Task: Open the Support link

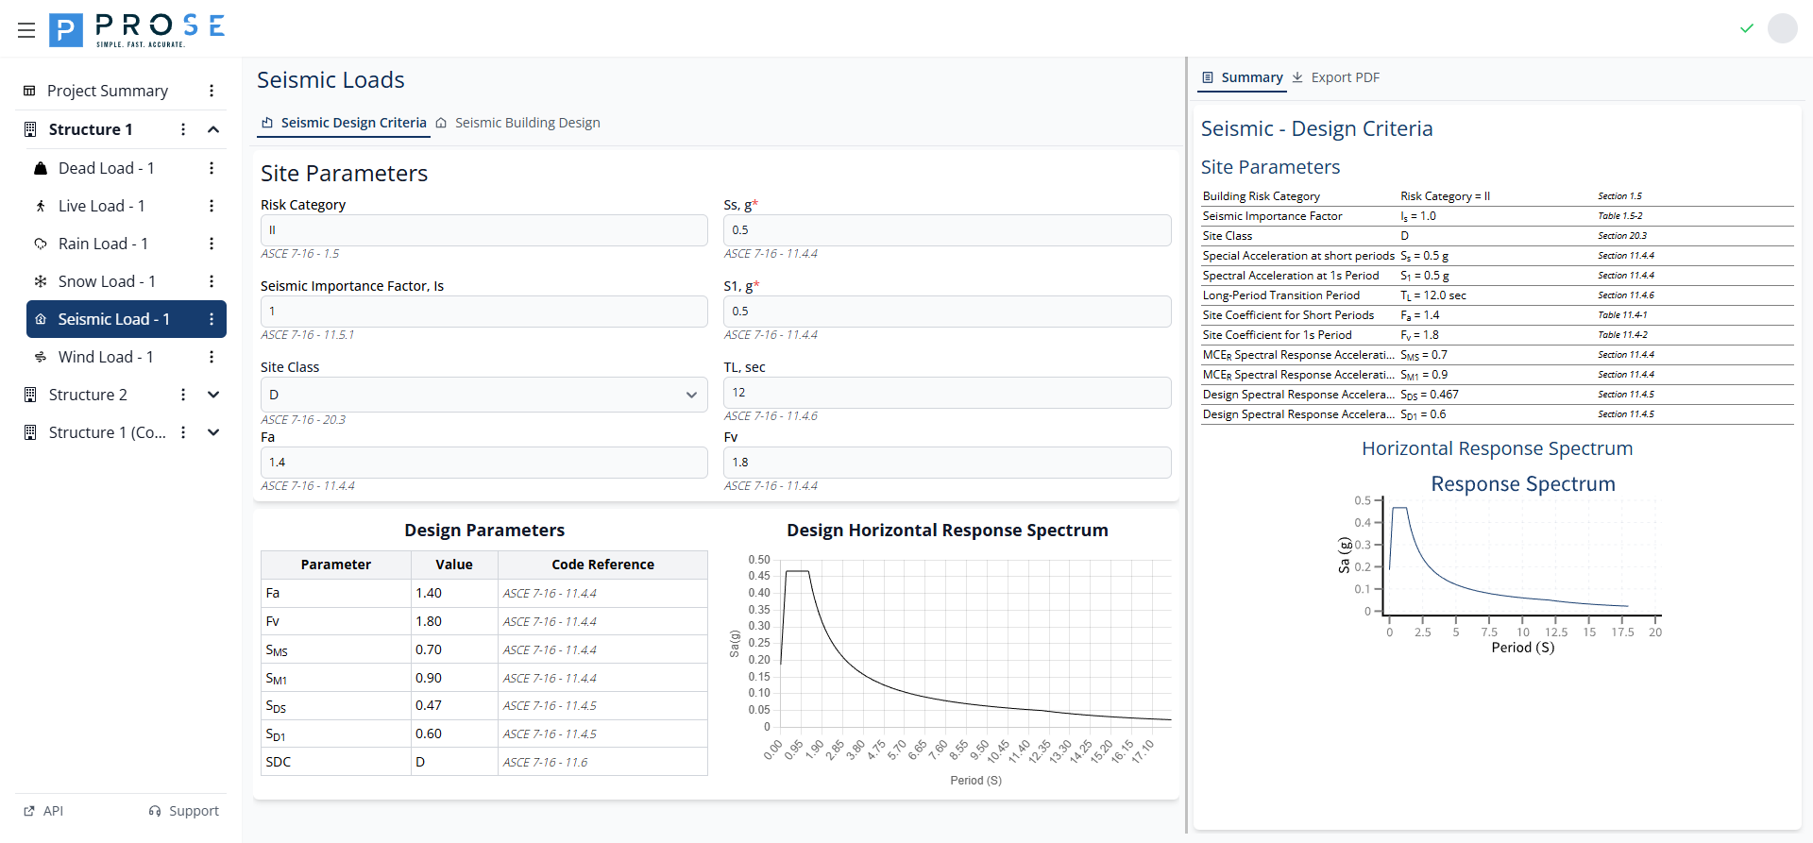Action: tap(184, 811)
